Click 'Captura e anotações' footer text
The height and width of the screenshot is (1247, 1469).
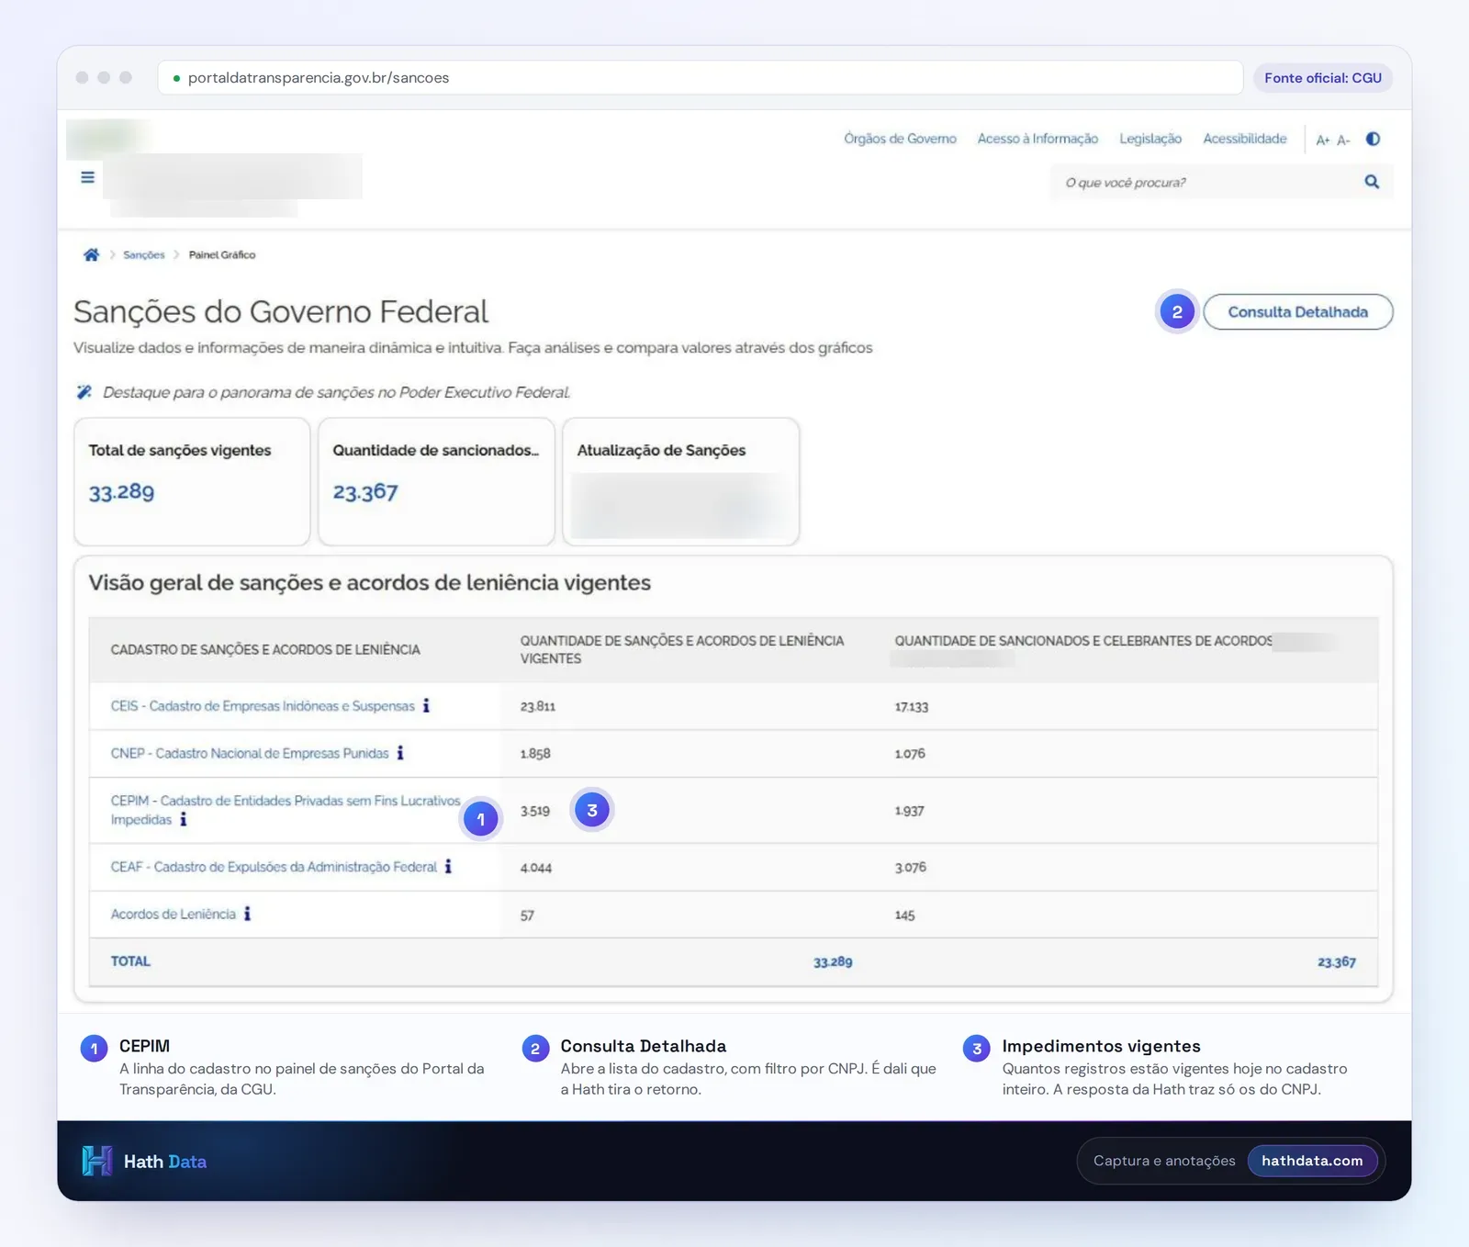pos(1164,1161)
